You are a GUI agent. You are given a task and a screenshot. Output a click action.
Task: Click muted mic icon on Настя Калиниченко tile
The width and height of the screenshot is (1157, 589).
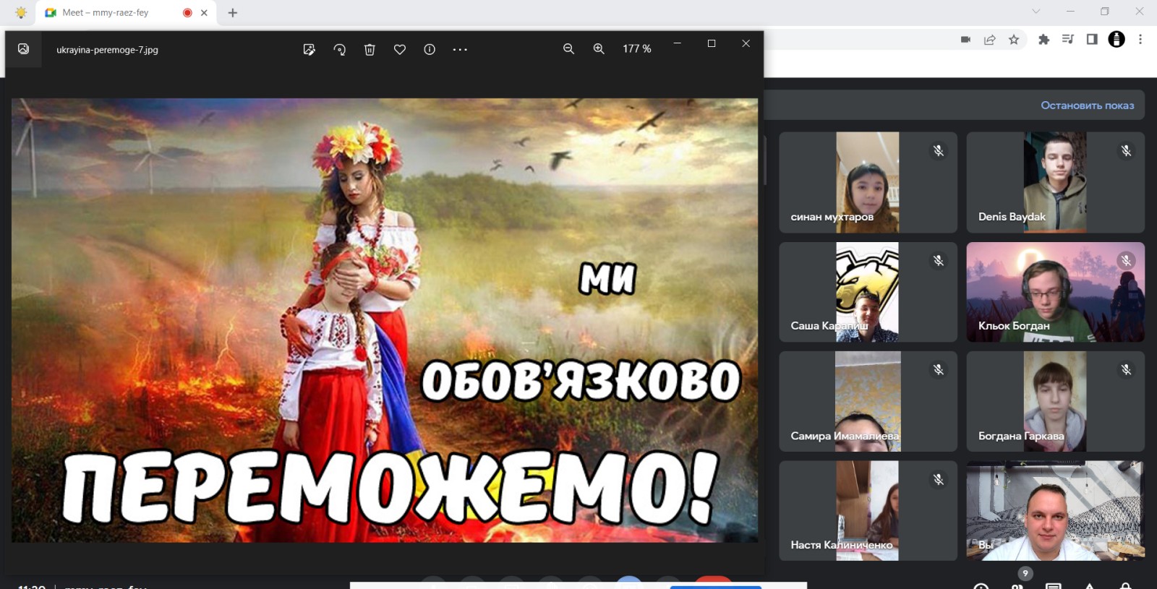(x=938, y=479)
